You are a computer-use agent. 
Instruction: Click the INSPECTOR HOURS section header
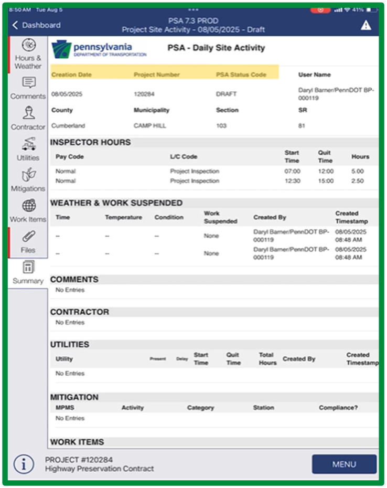point(91,142)
